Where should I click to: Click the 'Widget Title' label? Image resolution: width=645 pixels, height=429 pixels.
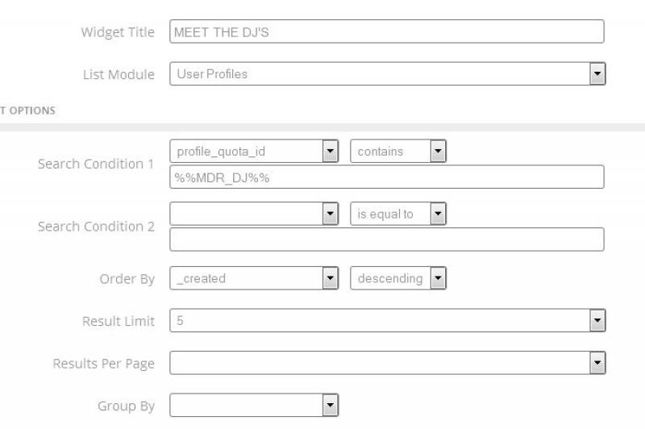coord(118,32)
